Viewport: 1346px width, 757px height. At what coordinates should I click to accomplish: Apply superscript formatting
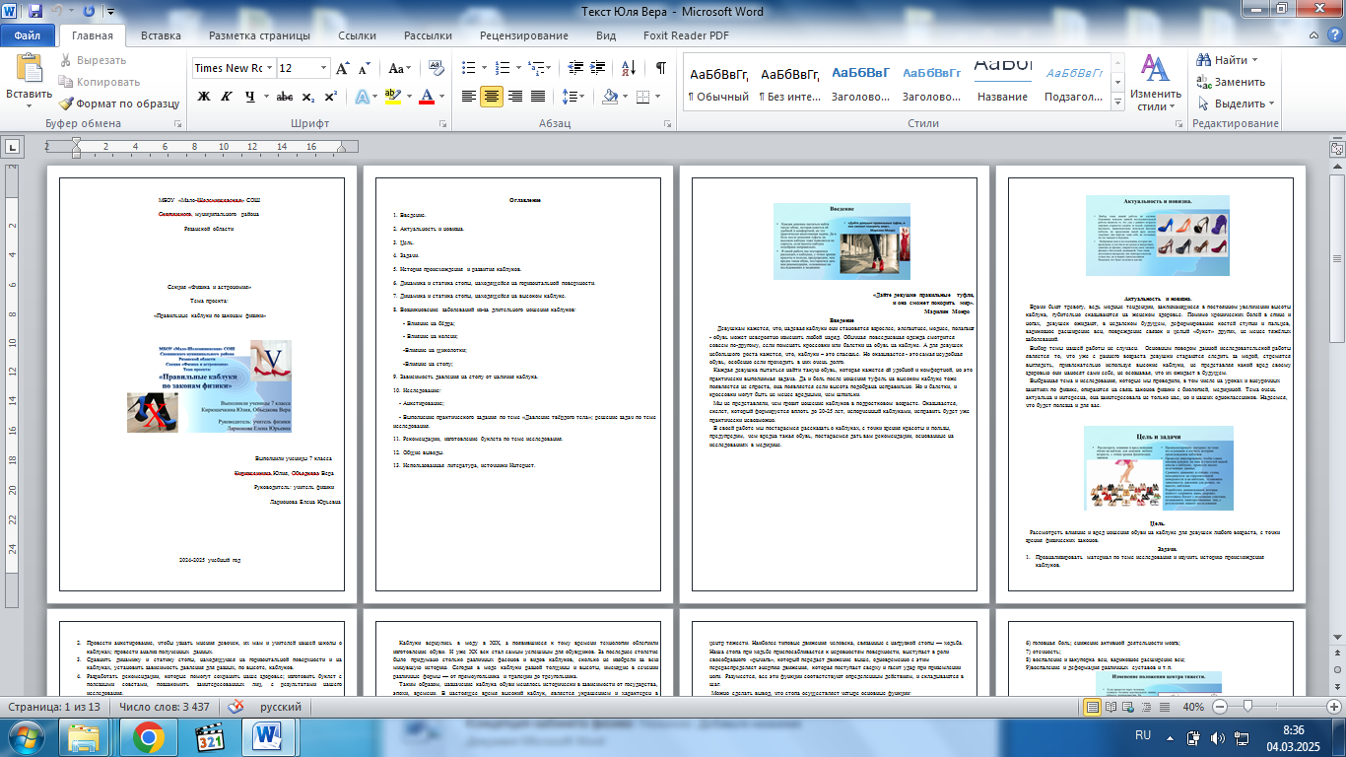(329, 97)
